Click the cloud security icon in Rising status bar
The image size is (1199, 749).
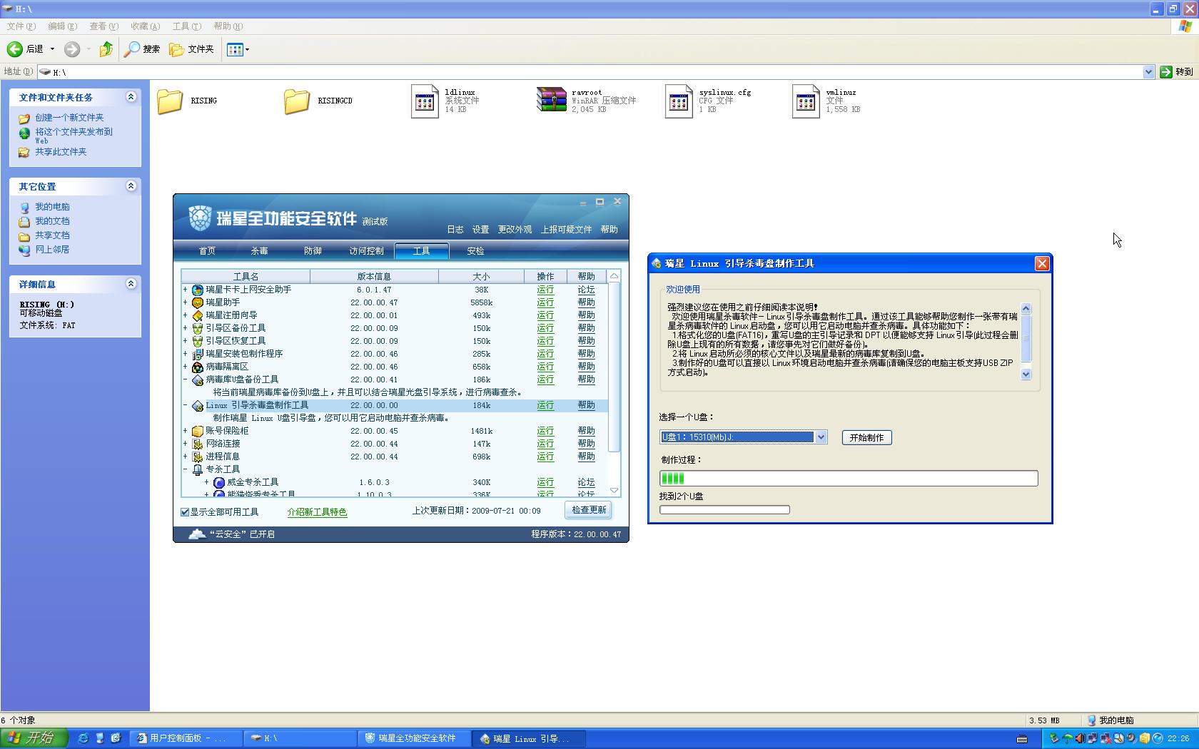[197, 534]
